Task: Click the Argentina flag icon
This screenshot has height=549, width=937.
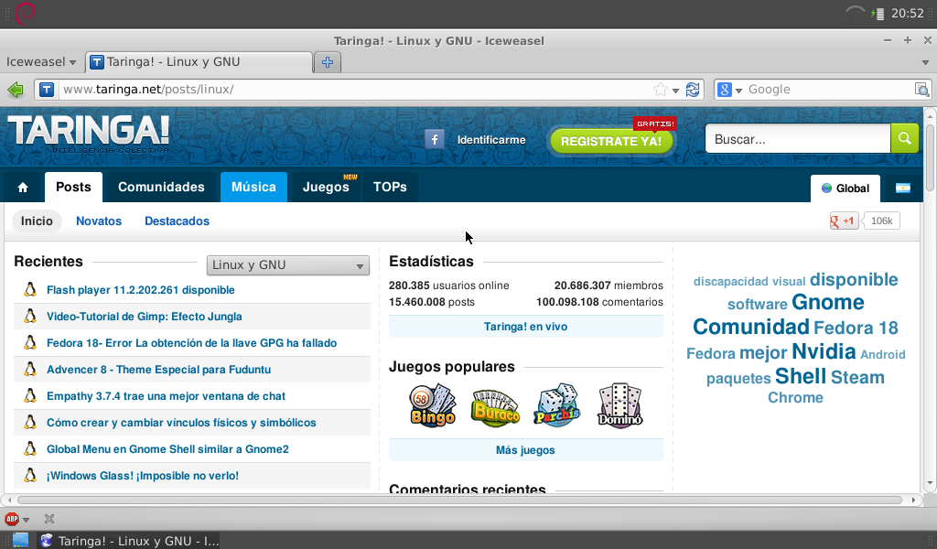Action: [903, 188]
